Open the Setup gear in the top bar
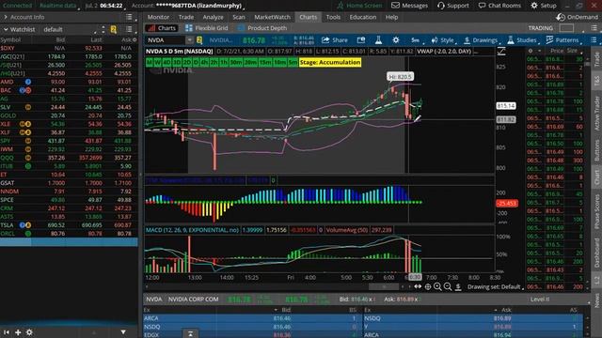The image size is (602, 338). click(x=544, y=6)
